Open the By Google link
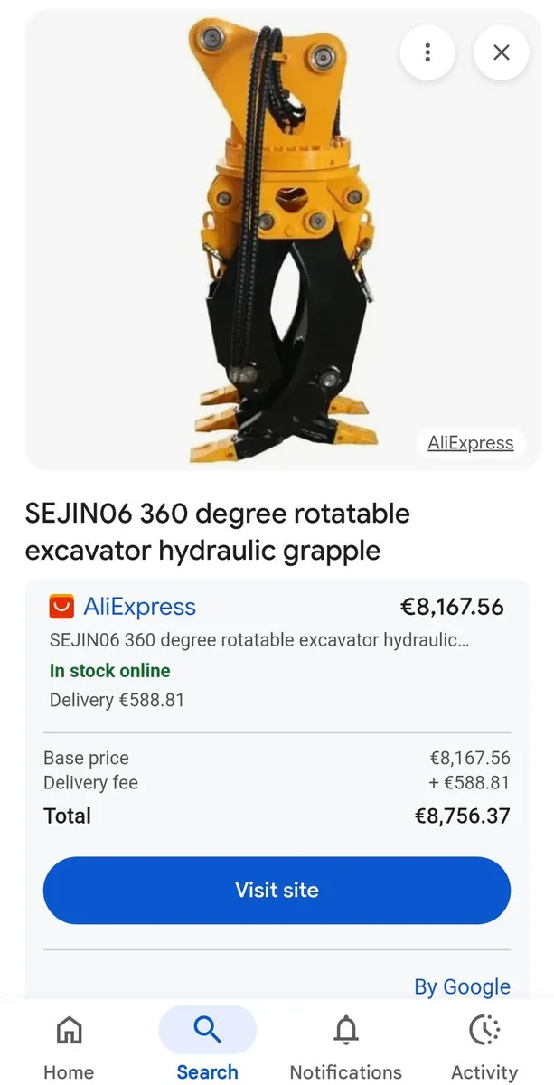The height and width of the screenshot is (1085, 554). pos(462,986)
